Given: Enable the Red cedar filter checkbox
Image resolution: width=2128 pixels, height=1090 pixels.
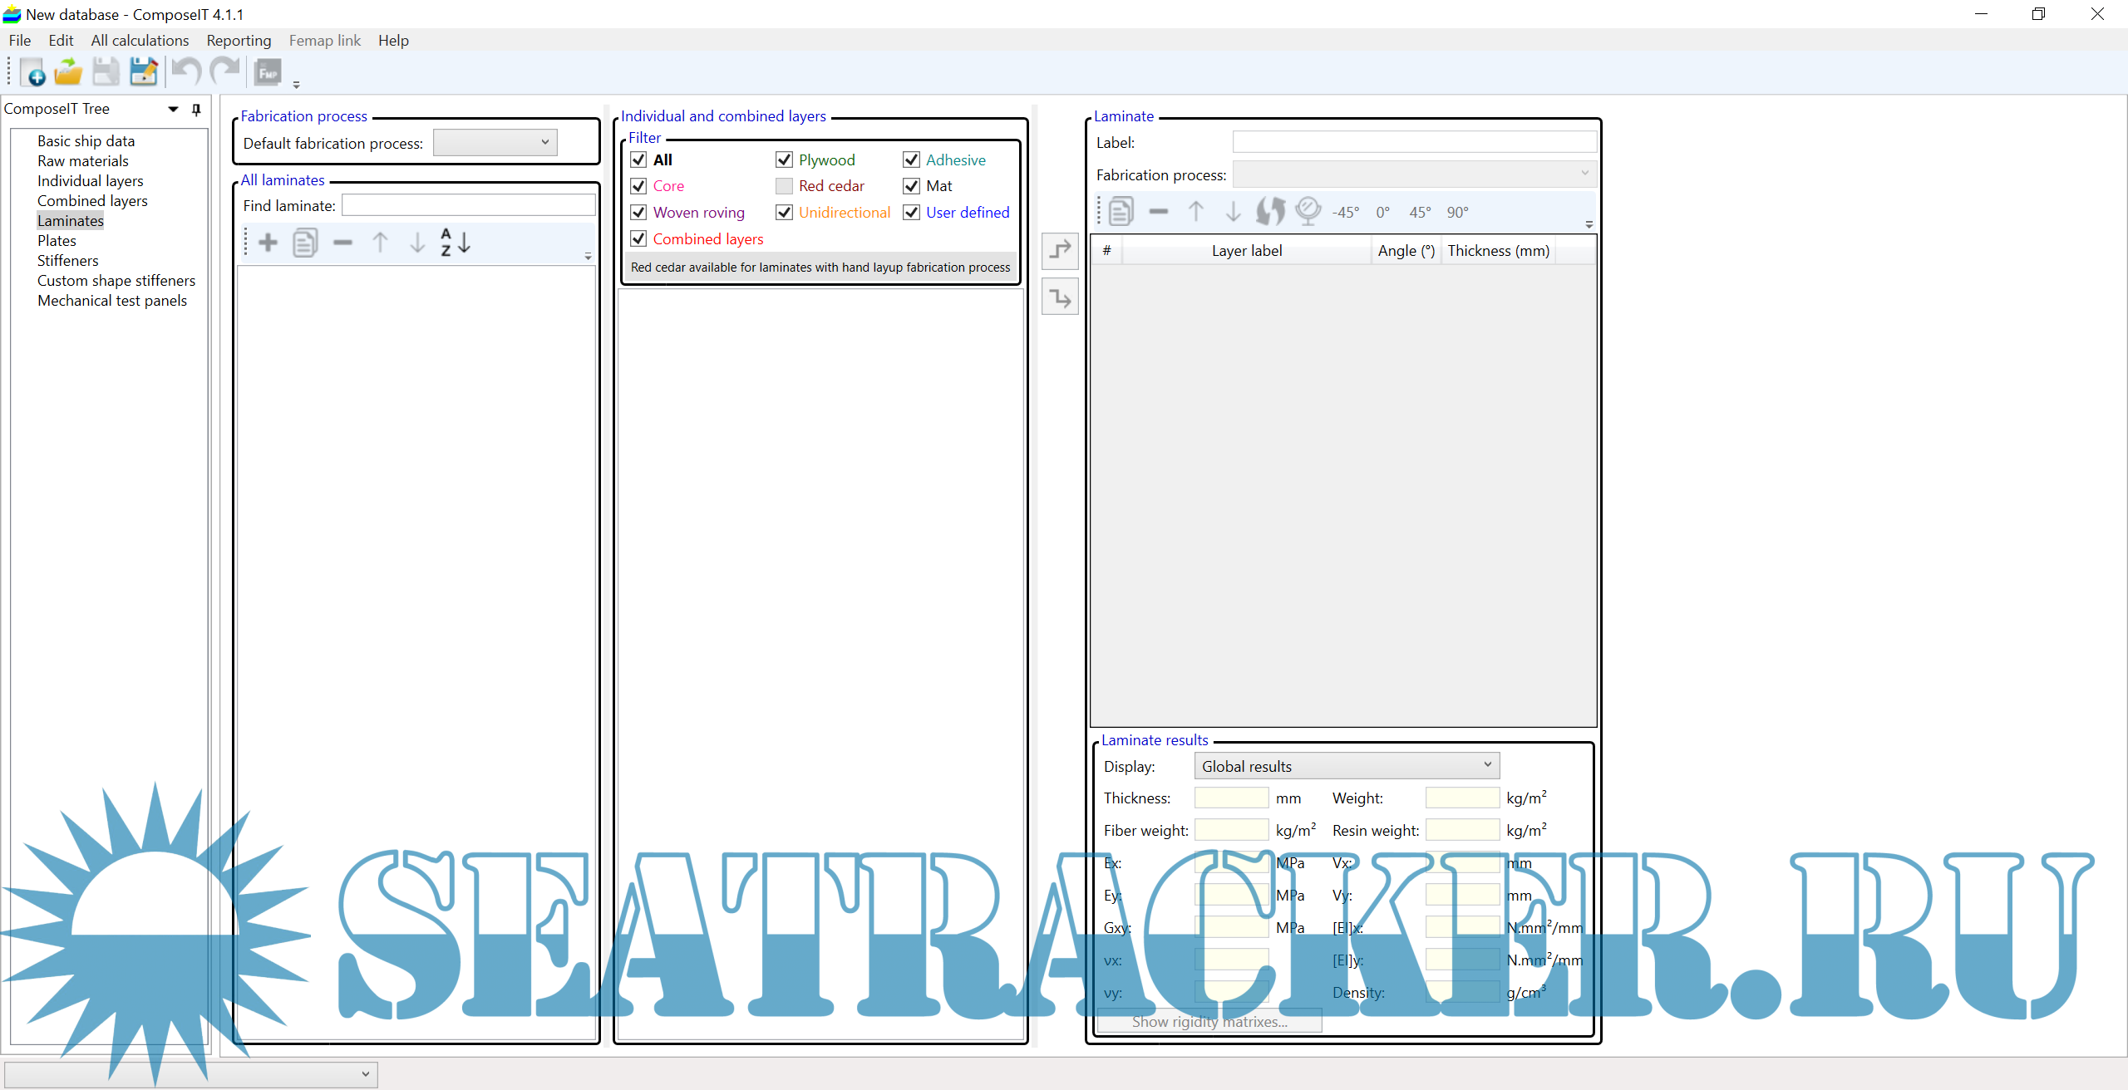Looking at the screenshot, I should tap(784, 186).
